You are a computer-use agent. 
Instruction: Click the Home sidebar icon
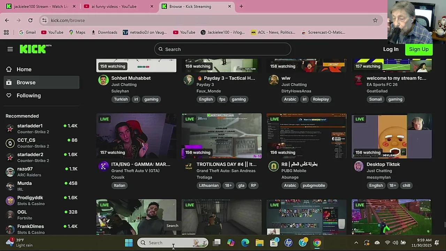click(9, 69)
